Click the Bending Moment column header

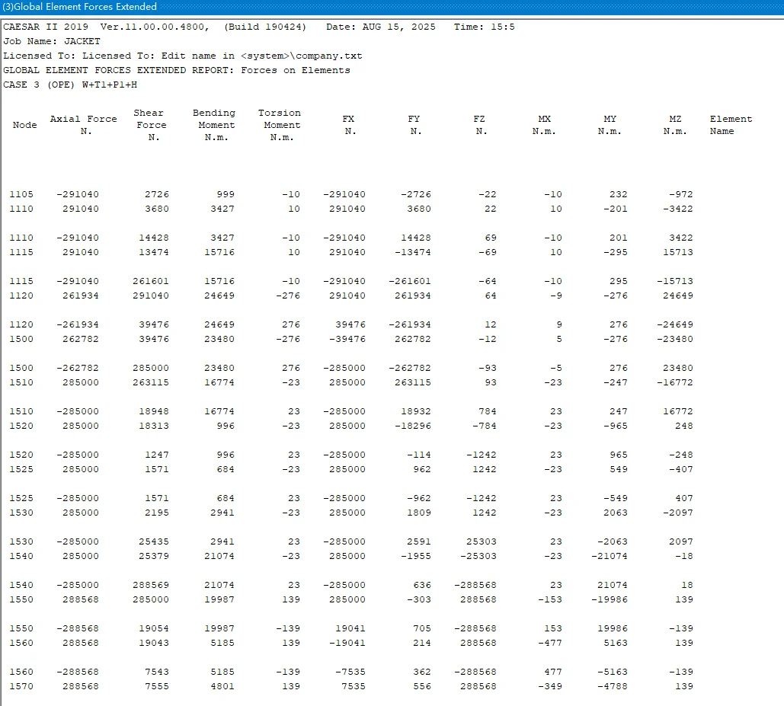point(215,125)
